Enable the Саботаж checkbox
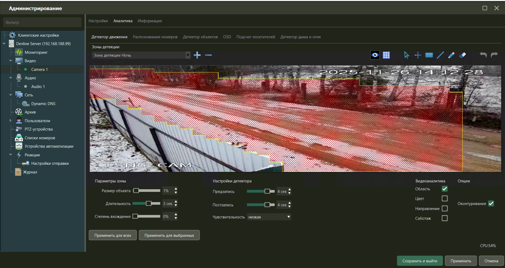This screenshot has height=268, width=505. point(445,218)
